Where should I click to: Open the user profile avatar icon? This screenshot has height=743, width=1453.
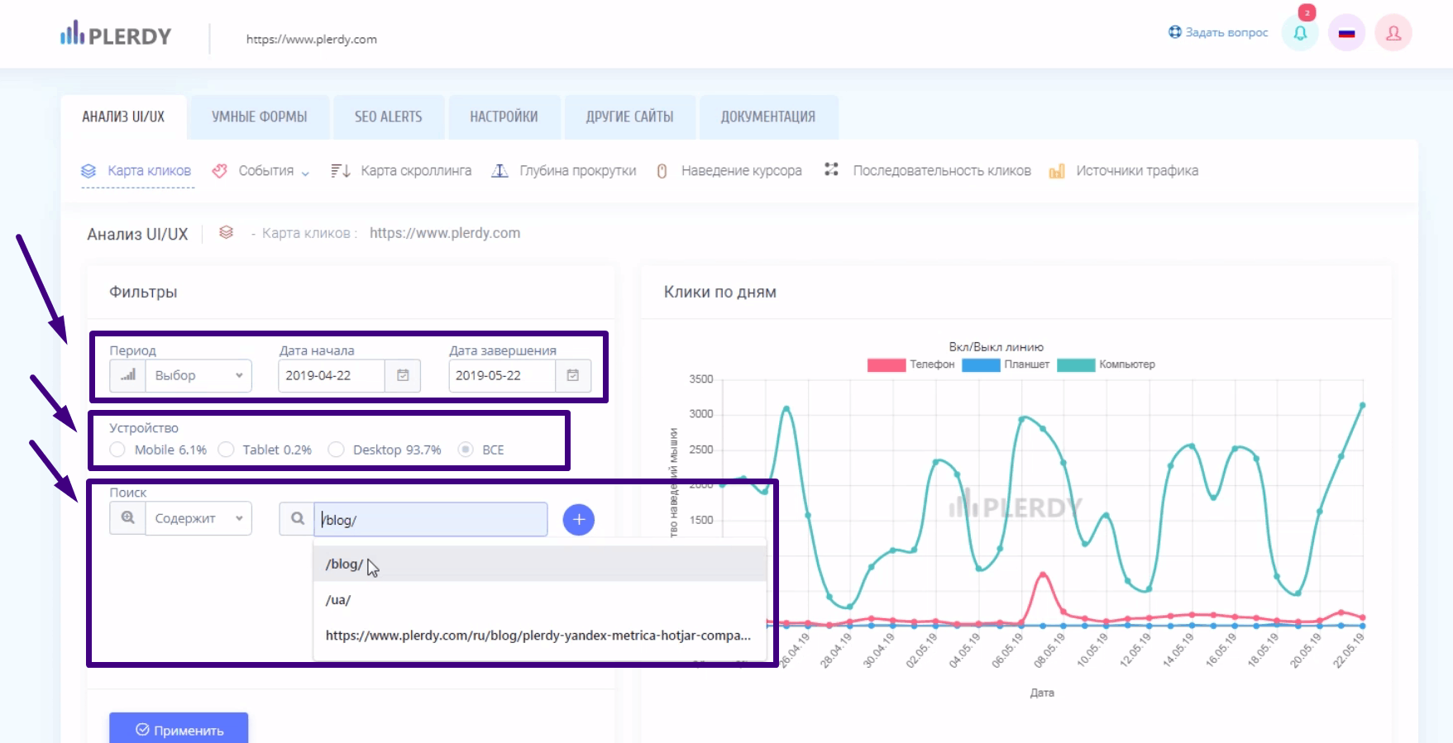click(1393, 33)
